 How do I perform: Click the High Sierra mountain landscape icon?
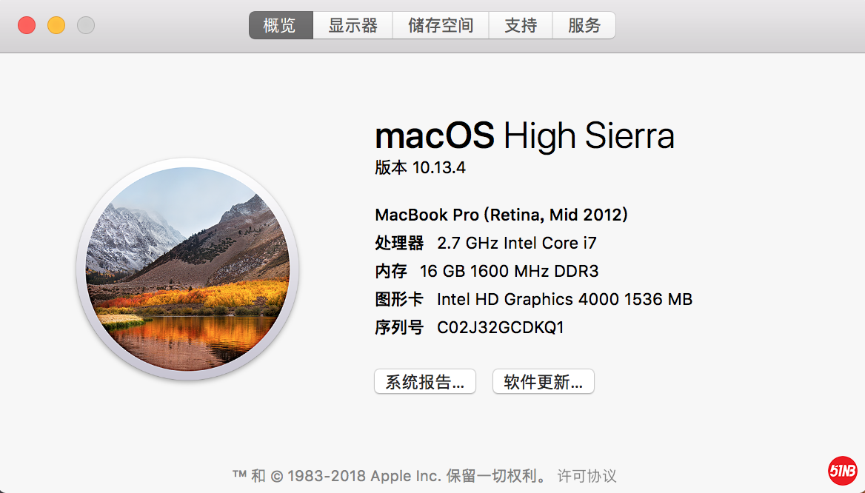187,269
